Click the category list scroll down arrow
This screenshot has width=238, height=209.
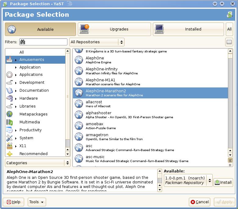pyautogui.click(x=67, y=154)
